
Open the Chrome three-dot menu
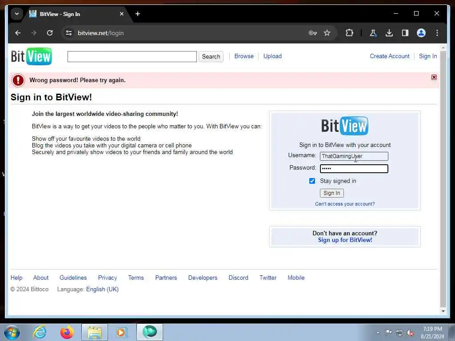[437, 33]
